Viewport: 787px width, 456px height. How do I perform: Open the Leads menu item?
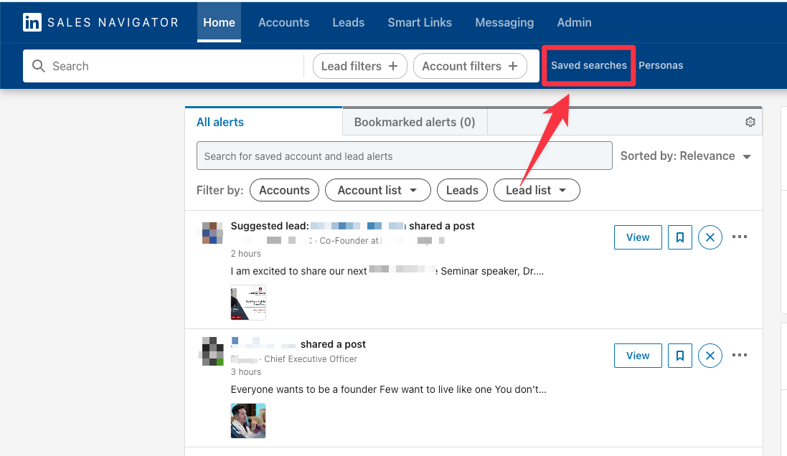(349, 22)
